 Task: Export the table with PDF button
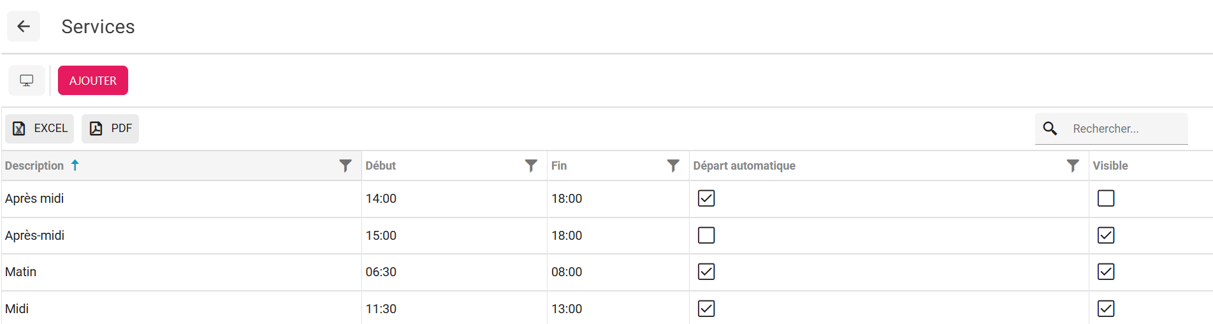(111, 129)
